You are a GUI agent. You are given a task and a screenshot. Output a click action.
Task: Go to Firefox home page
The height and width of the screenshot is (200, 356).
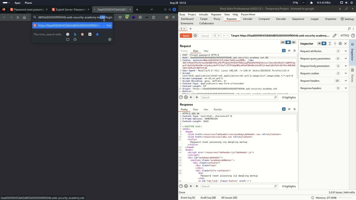point(24,17)
